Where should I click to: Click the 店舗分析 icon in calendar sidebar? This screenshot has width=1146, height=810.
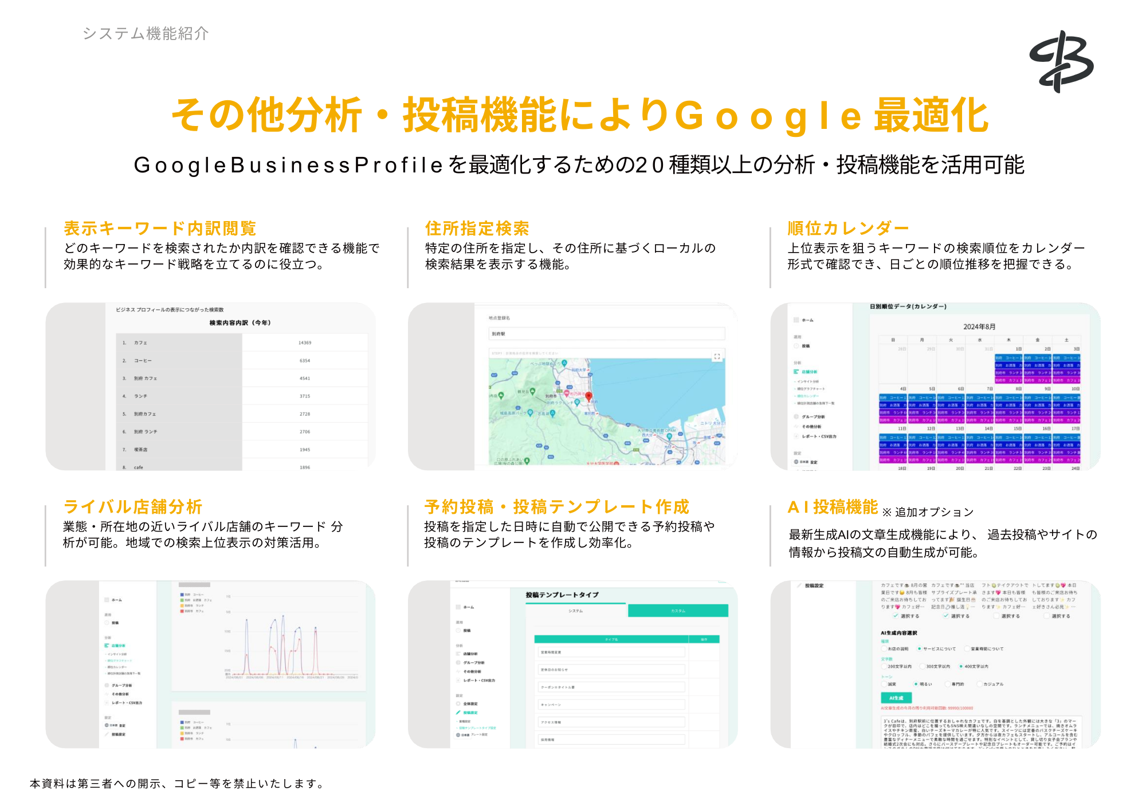click(796, 372)
